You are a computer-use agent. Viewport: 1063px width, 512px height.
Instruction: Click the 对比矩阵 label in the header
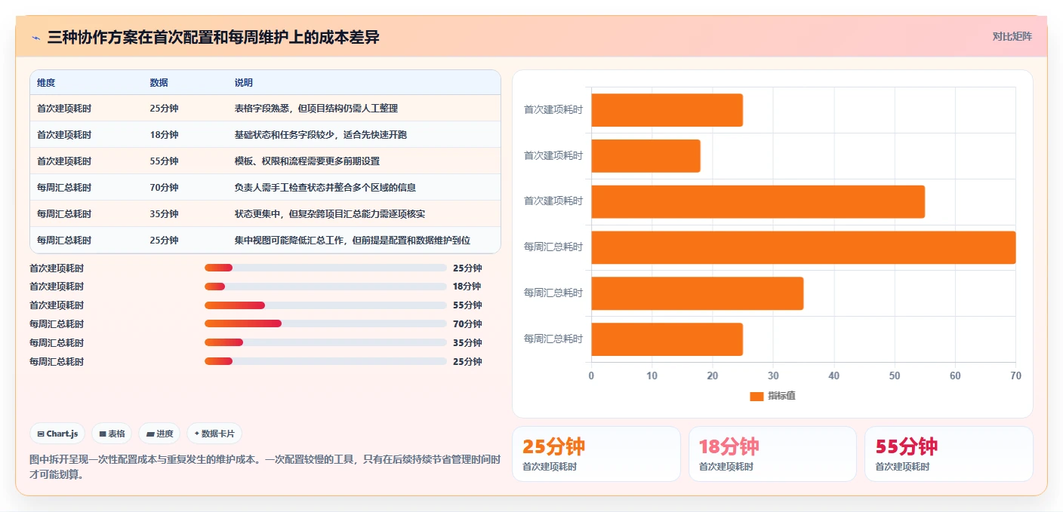1012,36
